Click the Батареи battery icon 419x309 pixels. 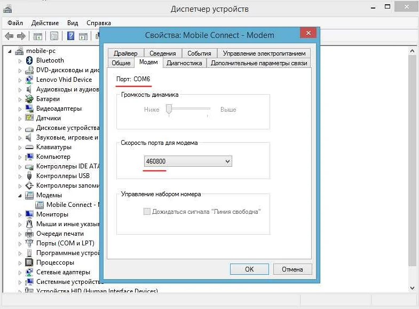(x=29, y=99)
